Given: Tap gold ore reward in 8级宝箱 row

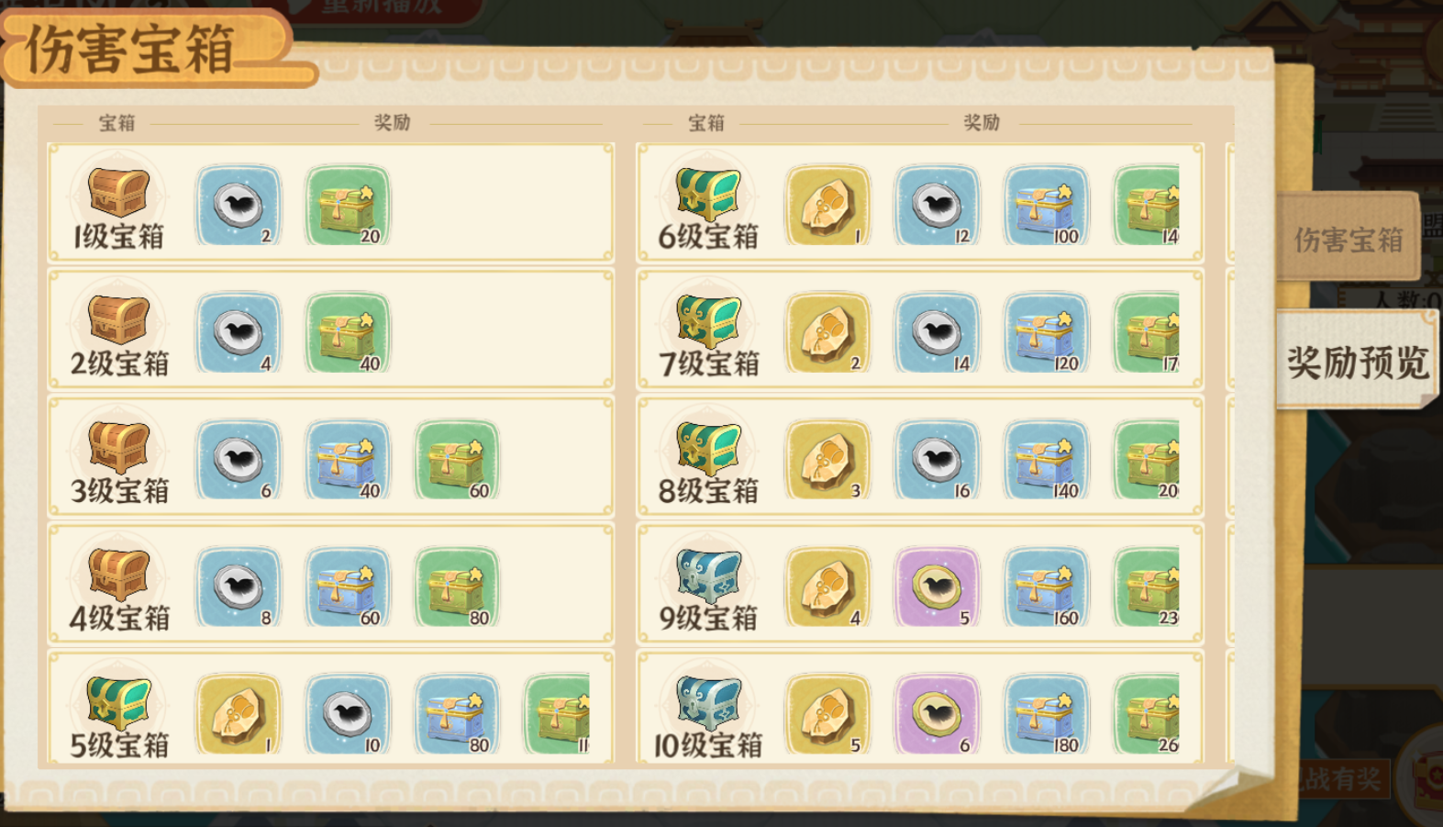Looking at the screenshot, I should [827, 460].
